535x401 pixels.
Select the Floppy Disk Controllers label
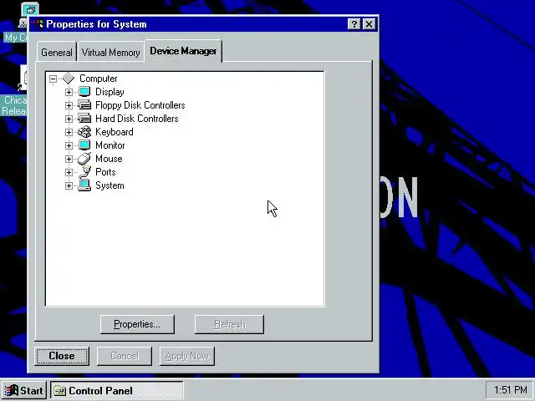pyautogui.click(x=140, y=105)
